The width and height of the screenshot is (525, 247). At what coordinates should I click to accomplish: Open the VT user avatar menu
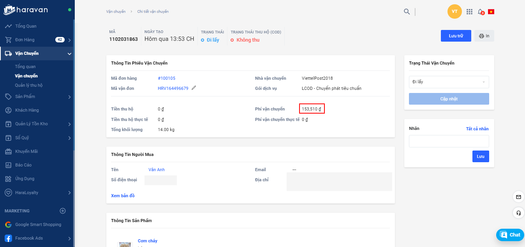click(x=455, y=11)
